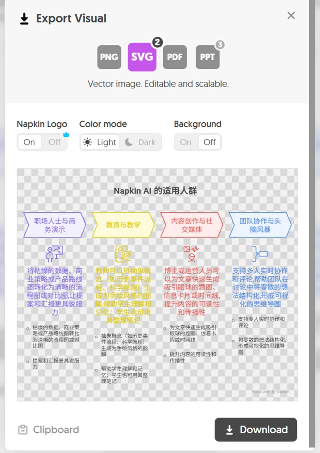Set Background to Off
The width and height of the screenshot is (320, 453).
point(210,142)
